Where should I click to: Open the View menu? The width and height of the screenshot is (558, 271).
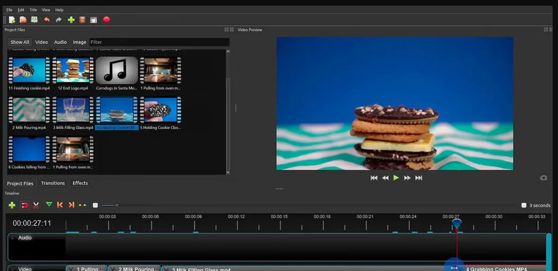tap(46, 10)
